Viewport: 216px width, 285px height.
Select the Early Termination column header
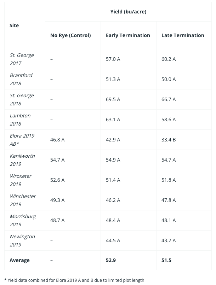click(x=128, y=35)
